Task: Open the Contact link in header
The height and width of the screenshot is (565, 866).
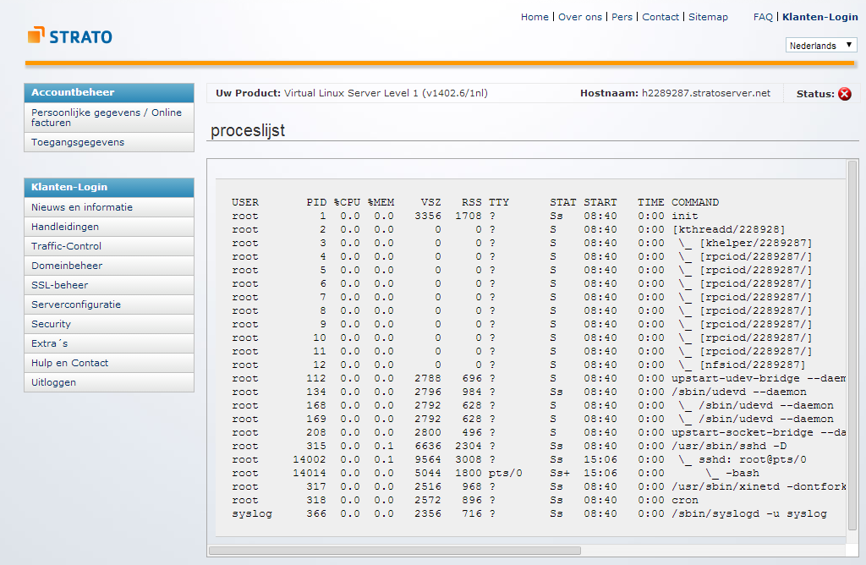Action: (x=660, y=17)
